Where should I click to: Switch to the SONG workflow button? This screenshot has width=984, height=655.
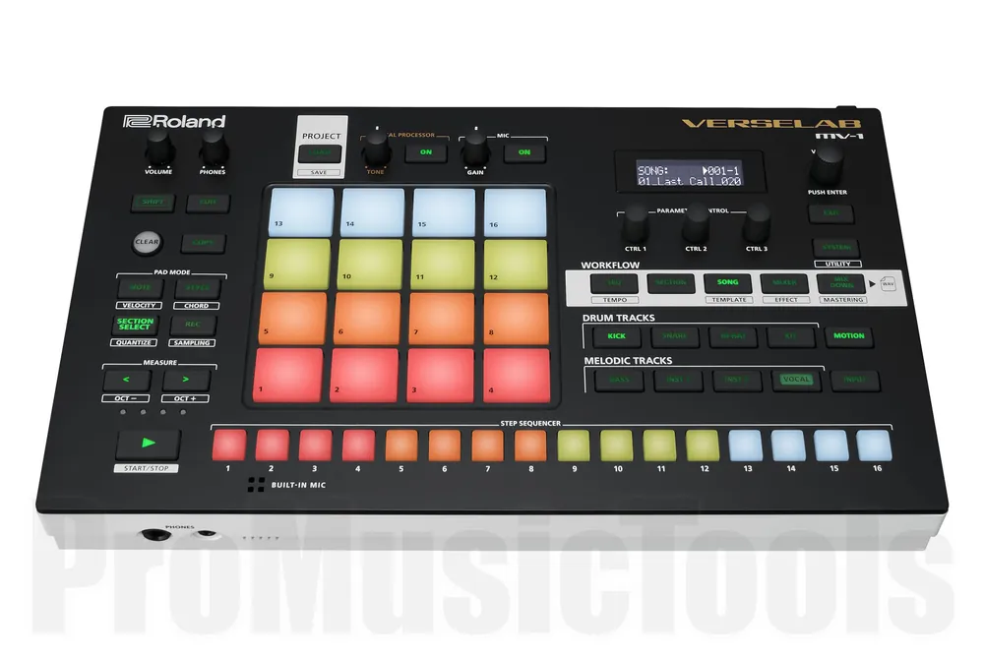point(727,283)
